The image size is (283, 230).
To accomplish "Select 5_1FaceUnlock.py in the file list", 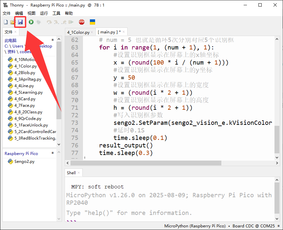I will pyautogui.click(x=31, y=125).
